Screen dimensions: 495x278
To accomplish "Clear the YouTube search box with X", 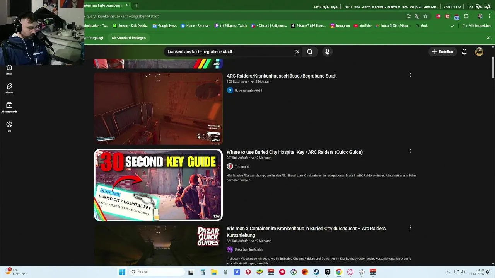I will tap(297, 52).
